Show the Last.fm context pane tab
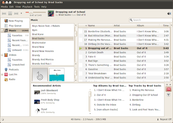The width and height of the screenshot is (173, 123). tap(168, 89)
